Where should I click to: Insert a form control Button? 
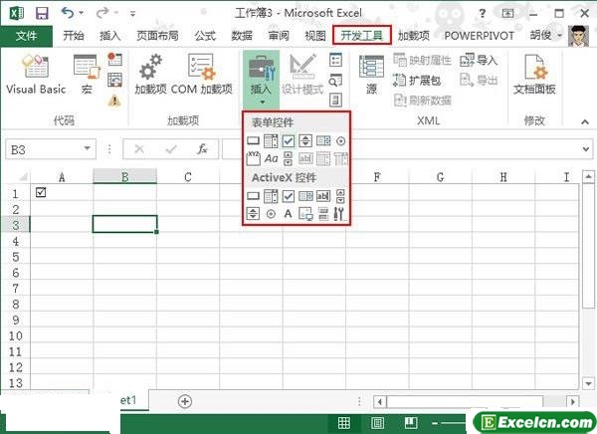pyautogui.click(x=253, y=141)
